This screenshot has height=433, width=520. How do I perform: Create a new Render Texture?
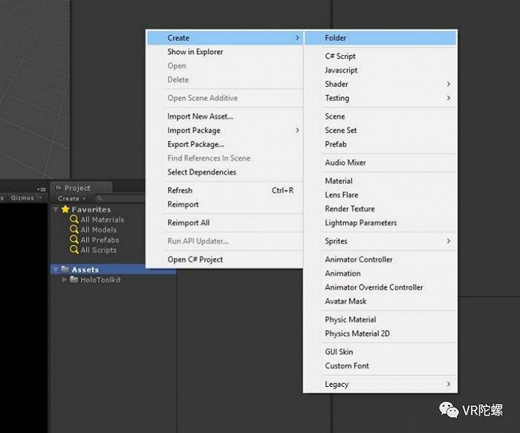(x=380, y=209)
